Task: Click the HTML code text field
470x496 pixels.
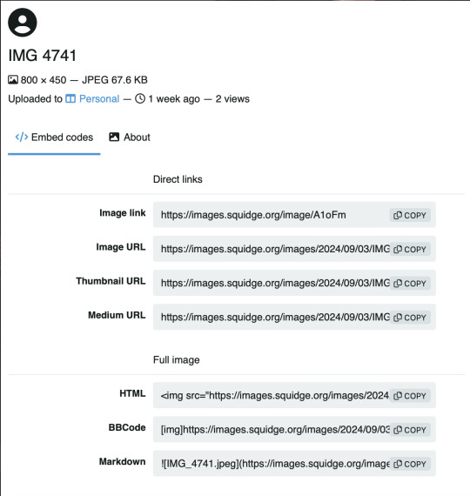Action: pos(294,395)
